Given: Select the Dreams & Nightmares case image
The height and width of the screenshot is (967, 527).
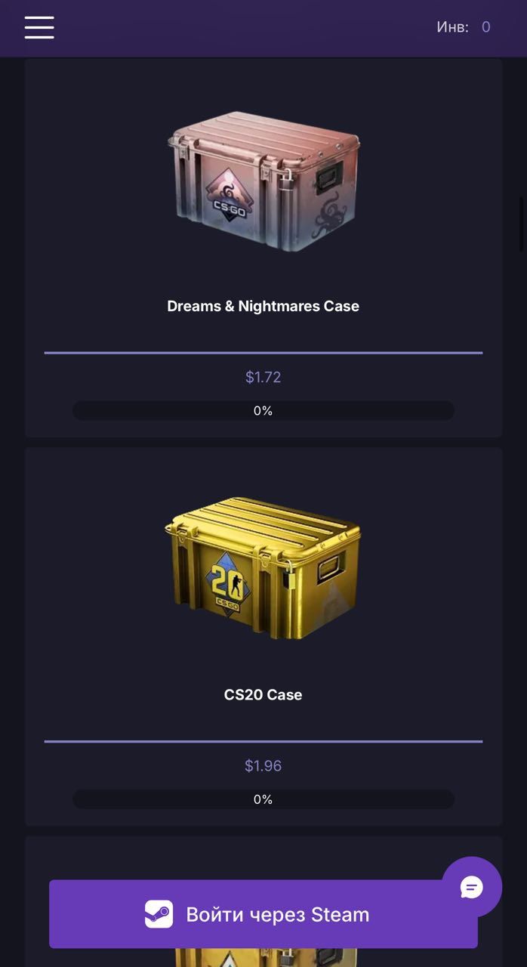Looking at the screenshot, I should click(263, 181).
